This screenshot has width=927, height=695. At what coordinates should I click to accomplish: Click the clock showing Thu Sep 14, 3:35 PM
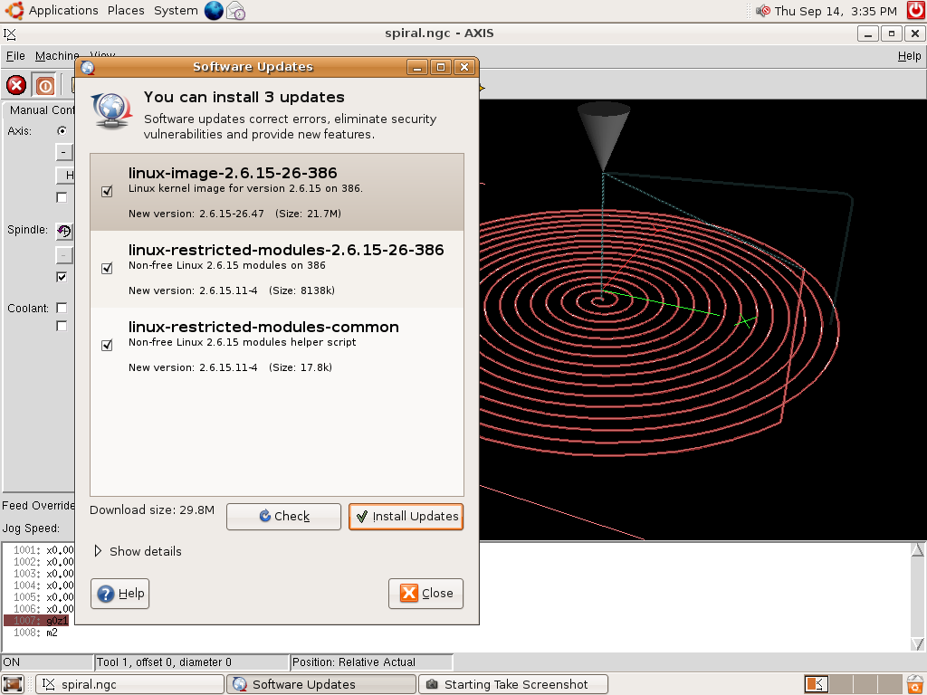pyautogui.click(x=836, y=11)
